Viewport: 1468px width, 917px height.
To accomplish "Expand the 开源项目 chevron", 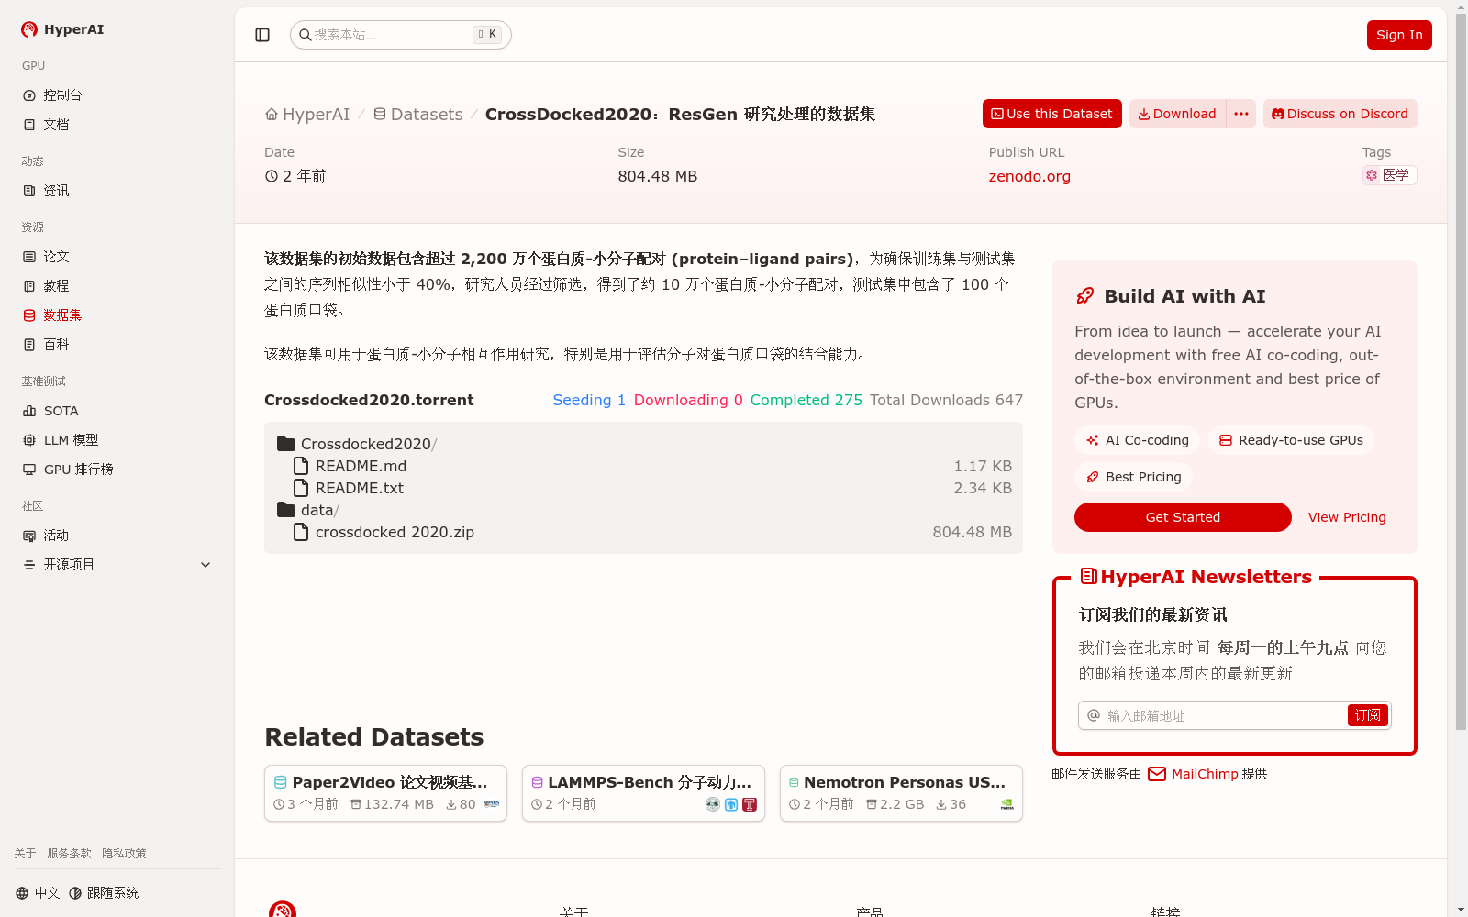I will click(206, 565).
